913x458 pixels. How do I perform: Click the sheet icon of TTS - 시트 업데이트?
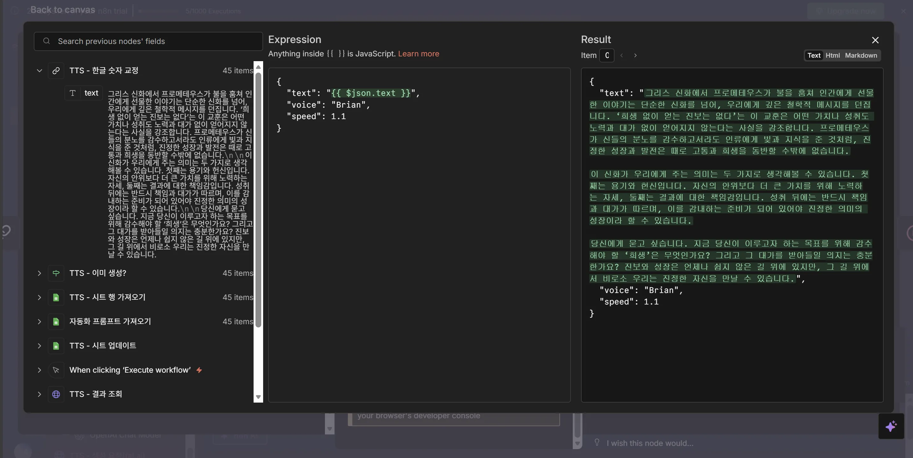click(x=56, y=346)
